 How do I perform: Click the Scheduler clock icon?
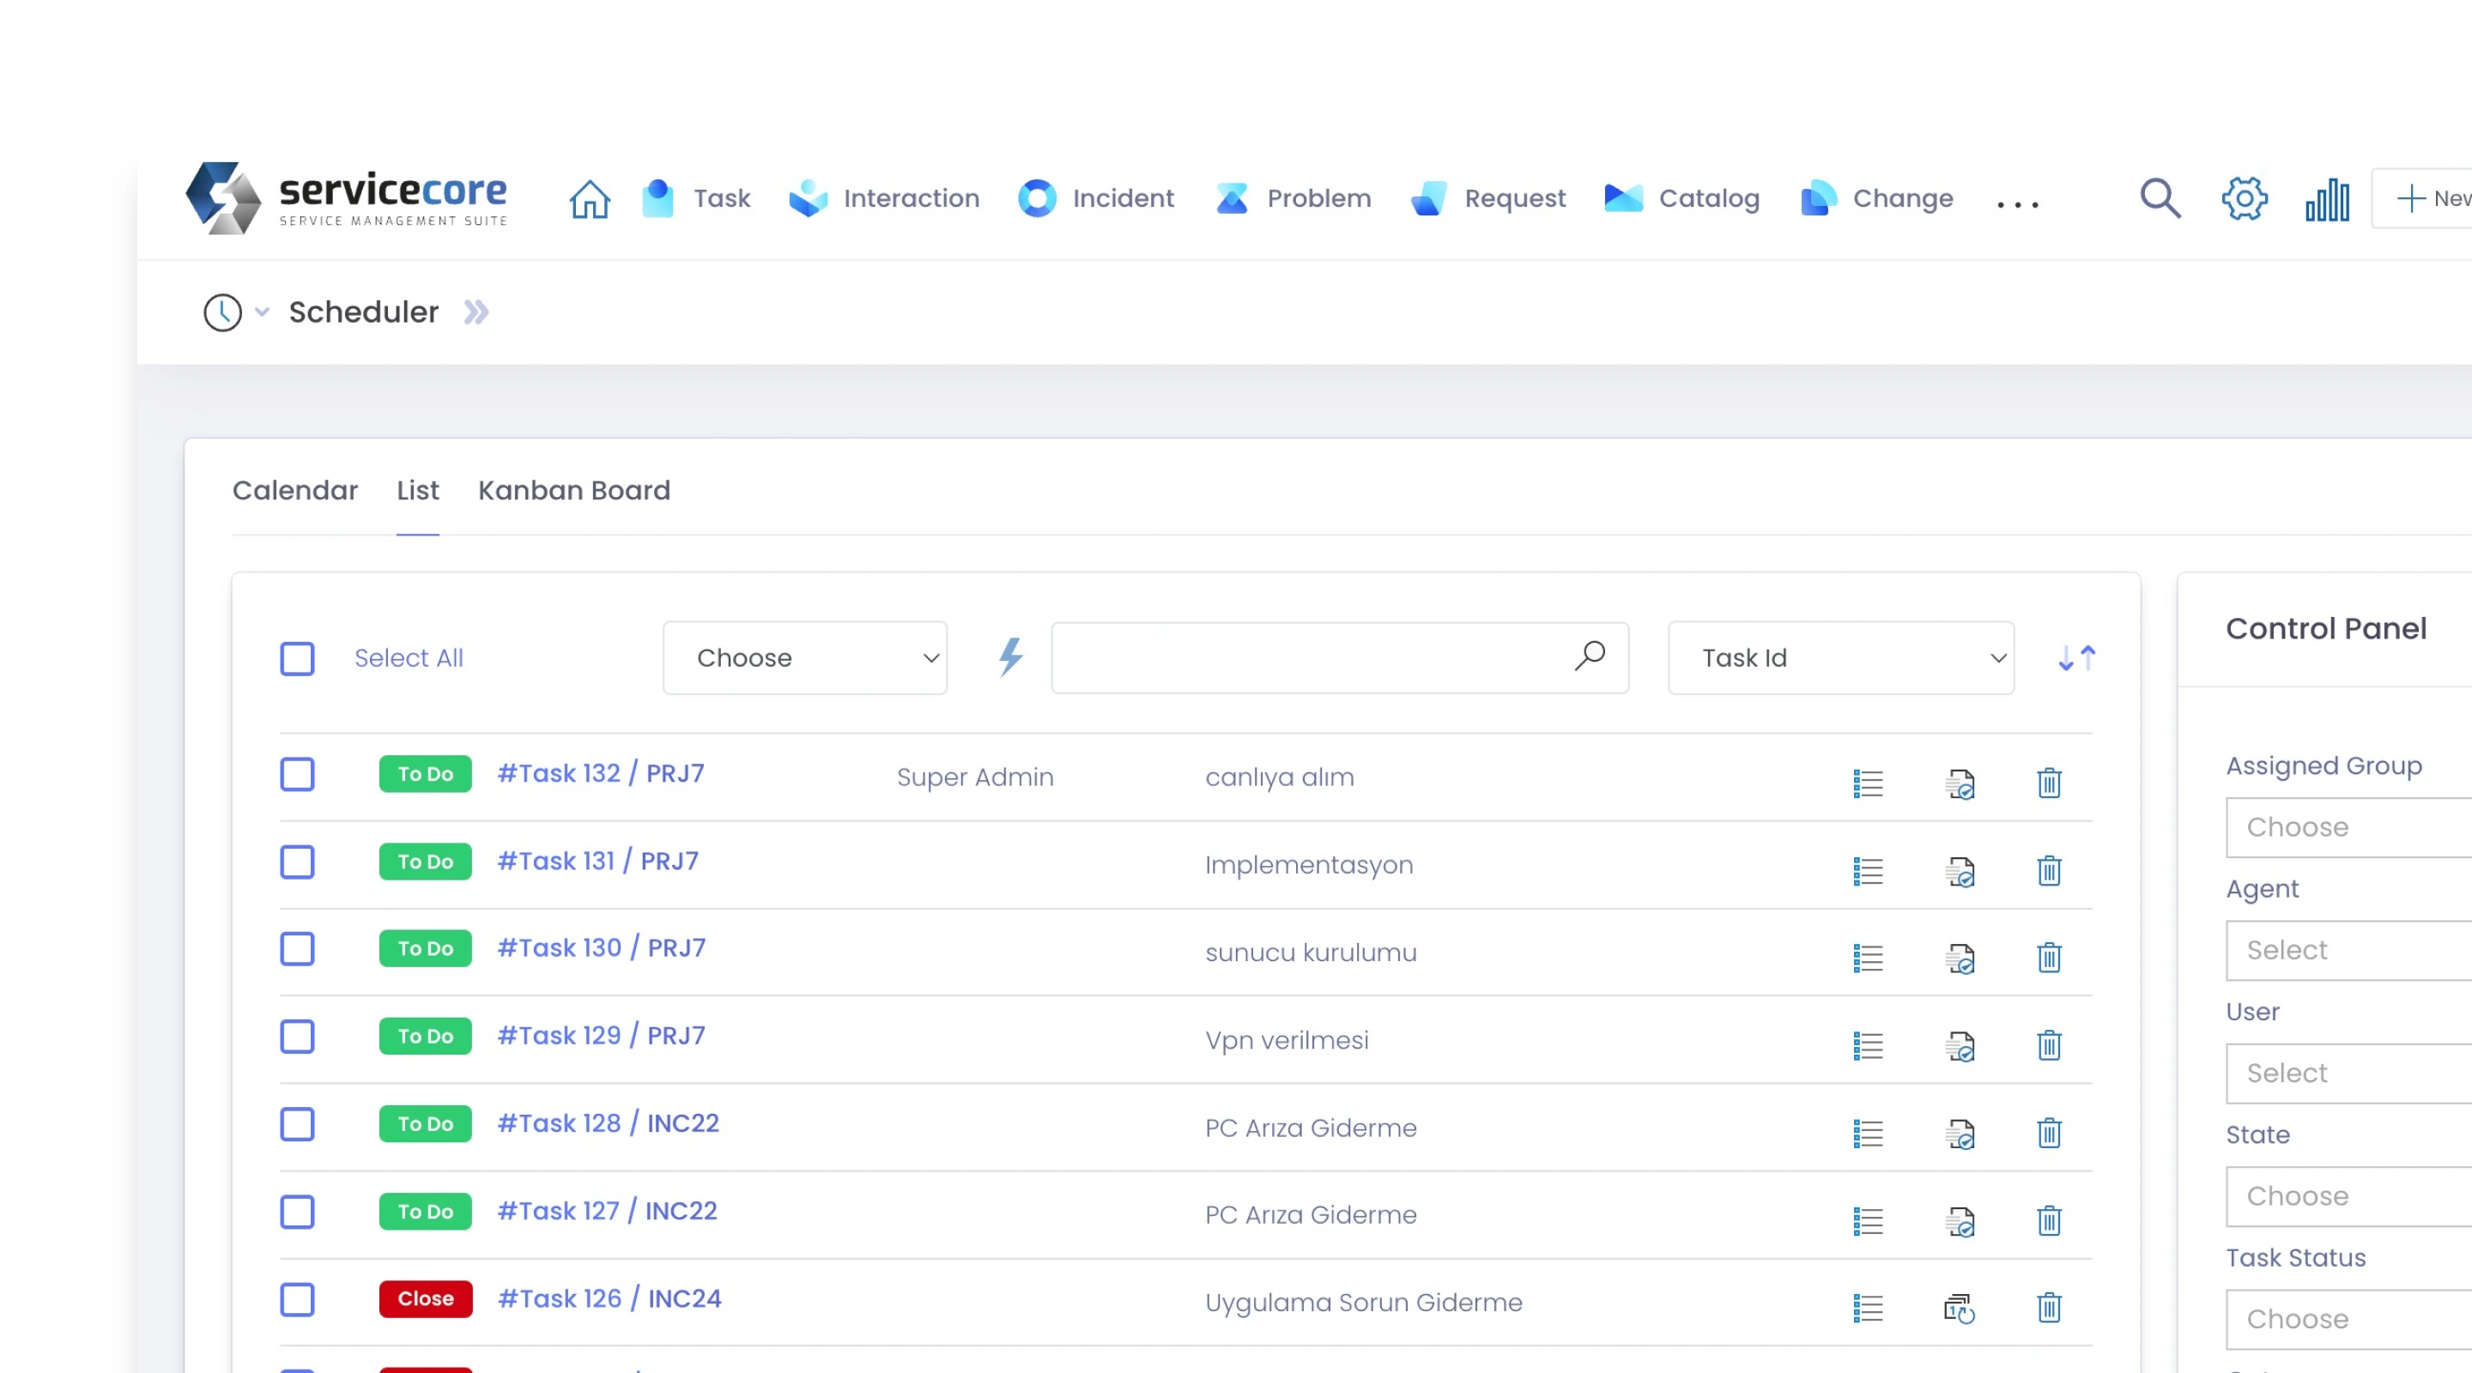click(x=222, y=313)
